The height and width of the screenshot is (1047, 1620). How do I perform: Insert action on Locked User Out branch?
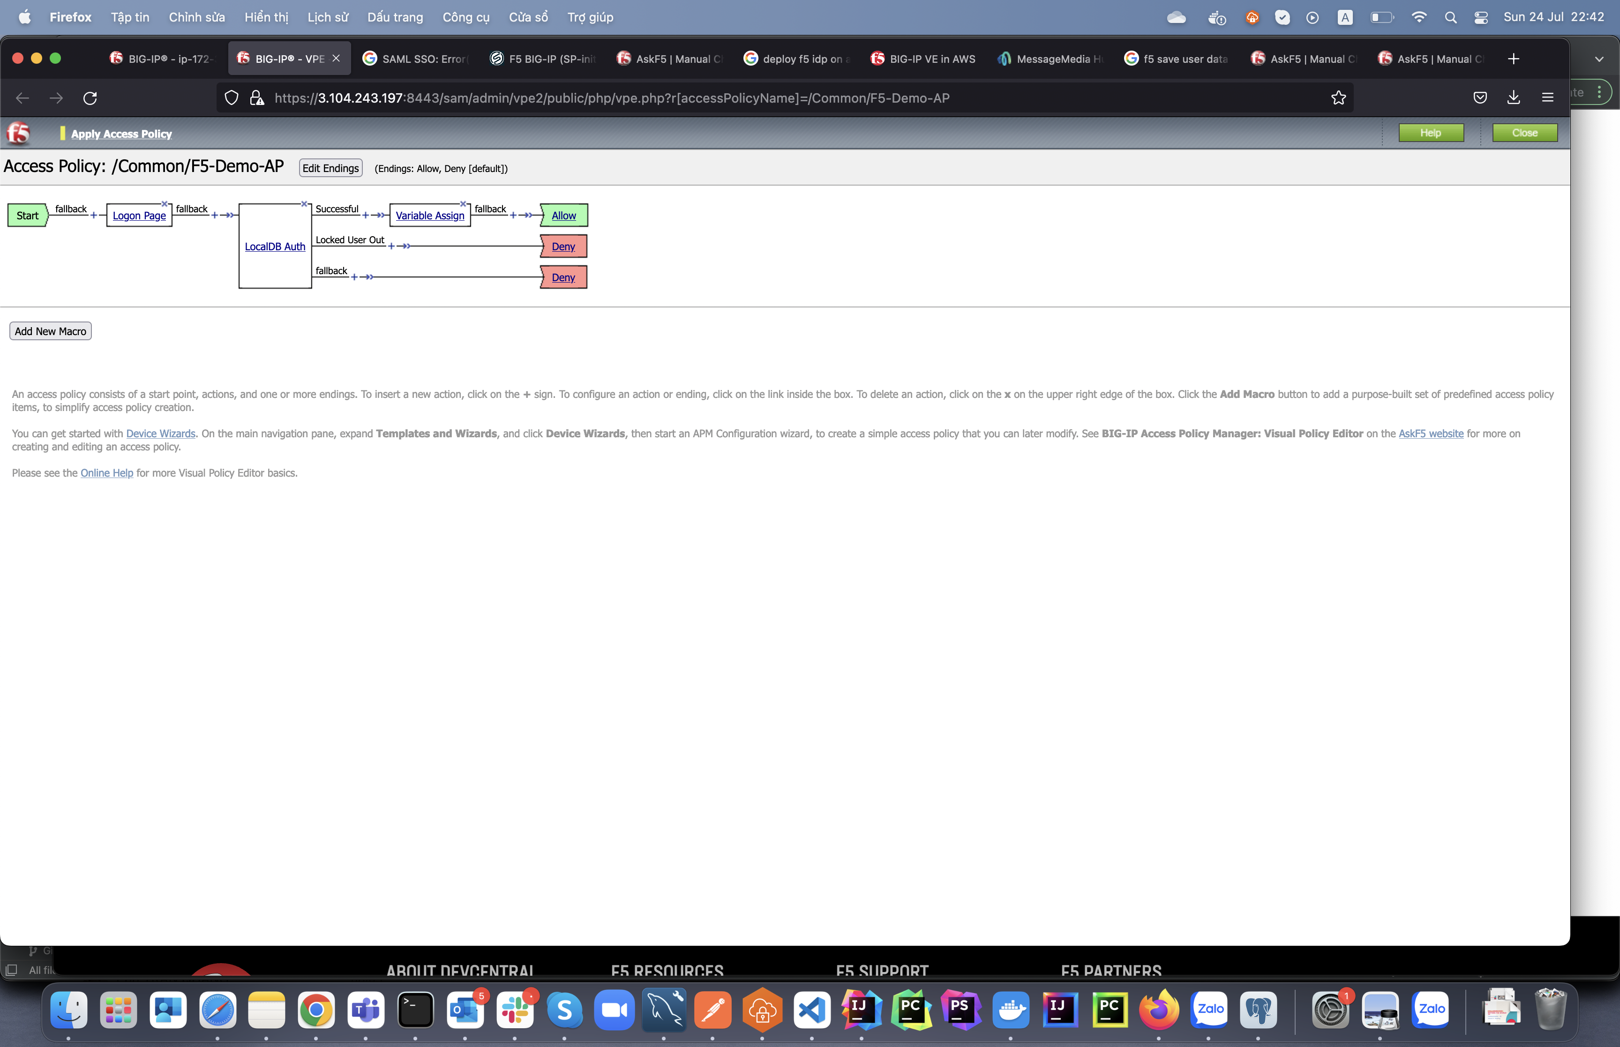(391, 246)
